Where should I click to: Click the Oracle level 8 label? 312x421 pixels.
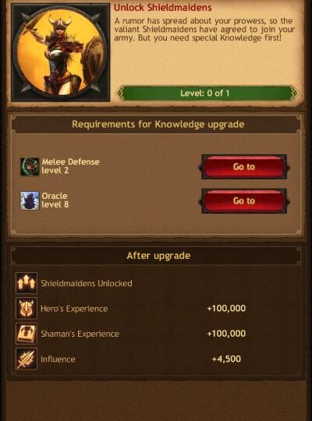click(55, 200)
